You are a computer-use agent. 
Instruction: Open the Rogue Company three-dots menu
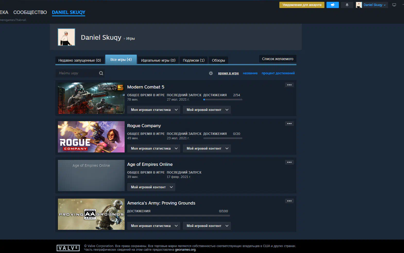point(289,124)
